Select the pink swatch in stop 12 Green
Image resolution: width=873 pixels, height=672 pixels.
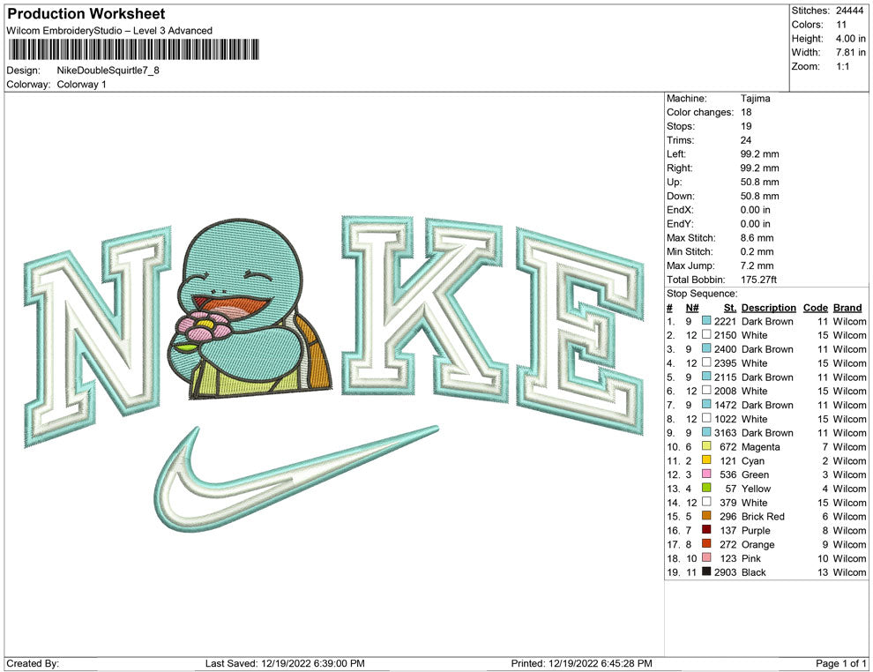coord(706,474)
